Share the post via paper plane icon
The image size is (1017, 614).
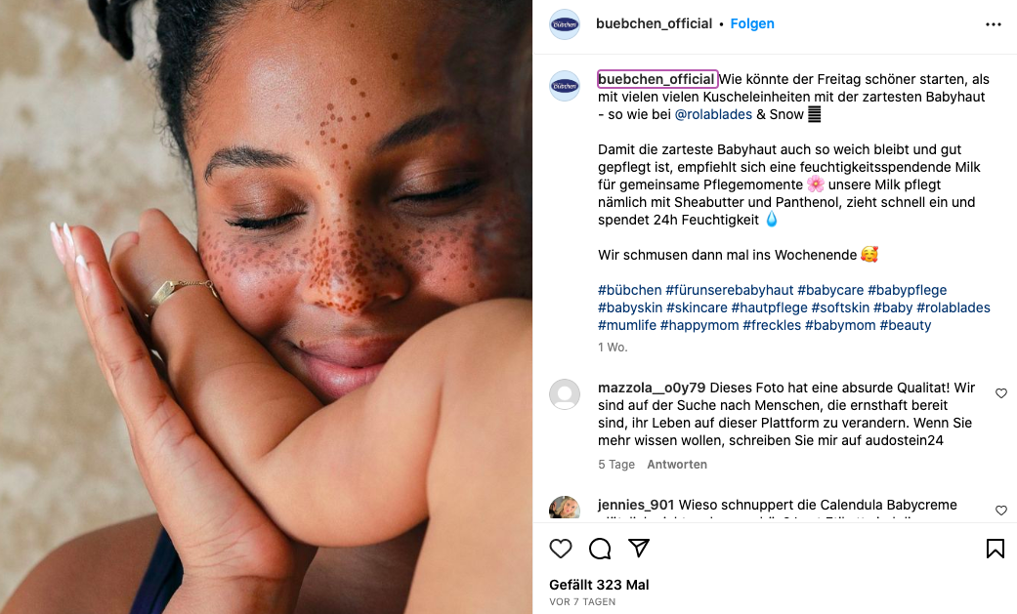tap(639, 549)
